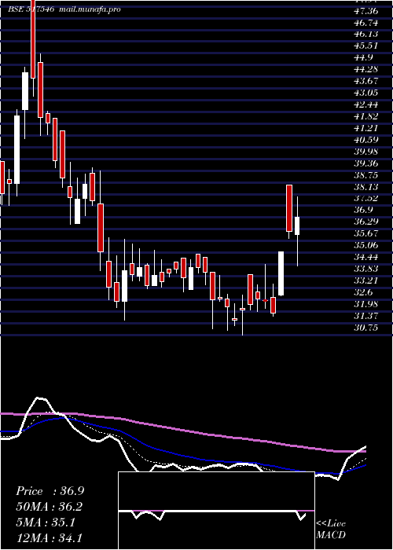Click the '<<Live MACD' label
This screenshot has height=550, width=393.
coord(331,530)
